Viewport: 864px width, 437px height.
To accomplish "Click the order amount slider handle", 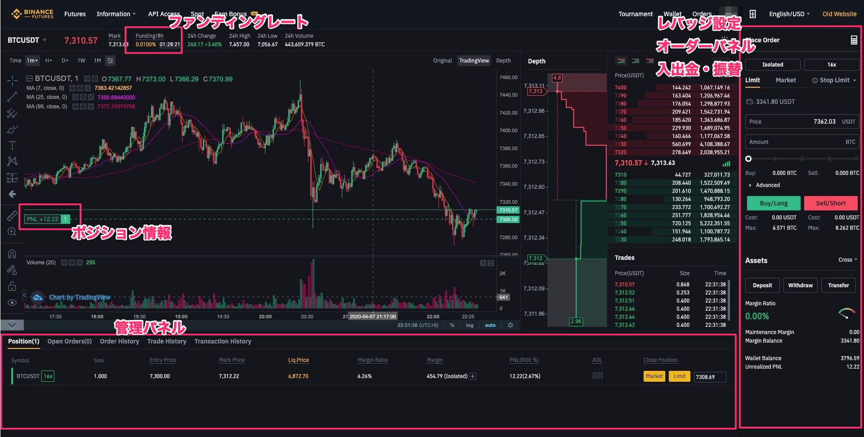I will (x=748, y=159).
